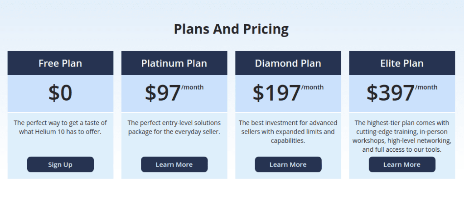Screen dimensions: 464x202
Task: Select the highest-tier plan description text
Action: coord(402,136)
